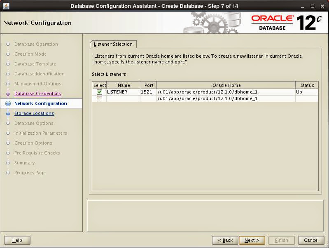The height and width of the screenshot is (248, 329).
Task: Minimize the Database Configuration Assistant window
Action: (303, 6)
